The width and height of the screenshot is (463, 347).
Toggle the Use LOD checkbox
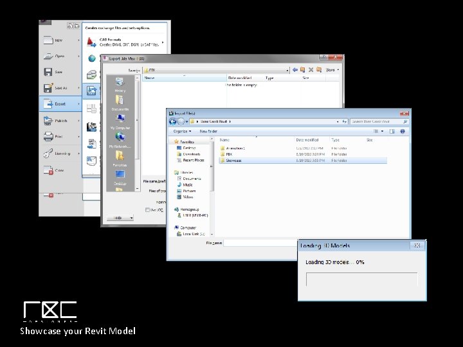tap(147, 209)
